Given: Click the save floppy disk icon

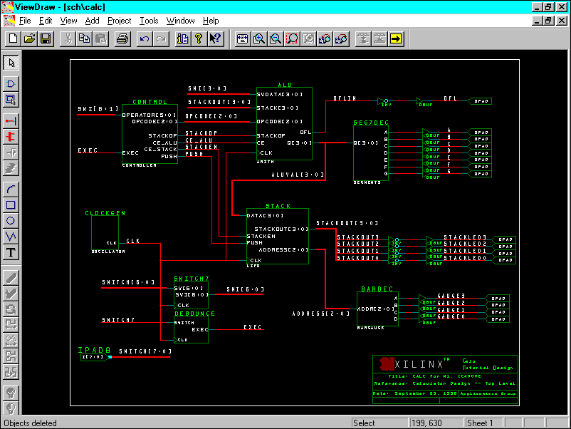Looking at the screenshot, I should 46,38.
